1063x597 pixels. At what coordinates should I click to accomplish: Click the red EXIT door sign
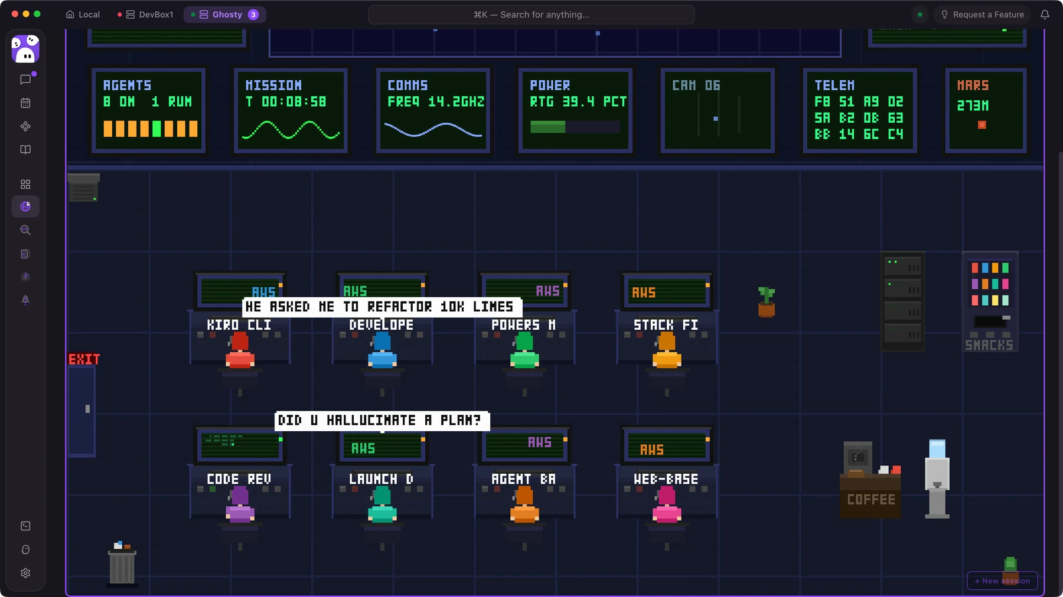(x=84, y=359)
